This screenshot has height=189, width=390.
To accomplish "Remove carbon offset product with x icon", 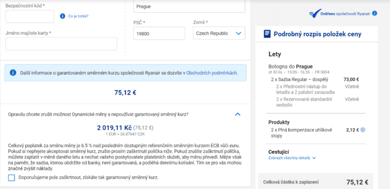I will pos(363,130).
